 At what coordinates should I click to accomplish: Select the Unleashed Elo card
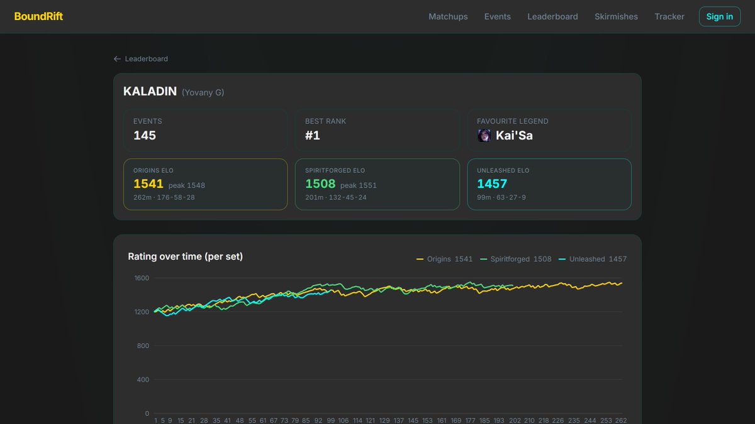tap(549, 184)
